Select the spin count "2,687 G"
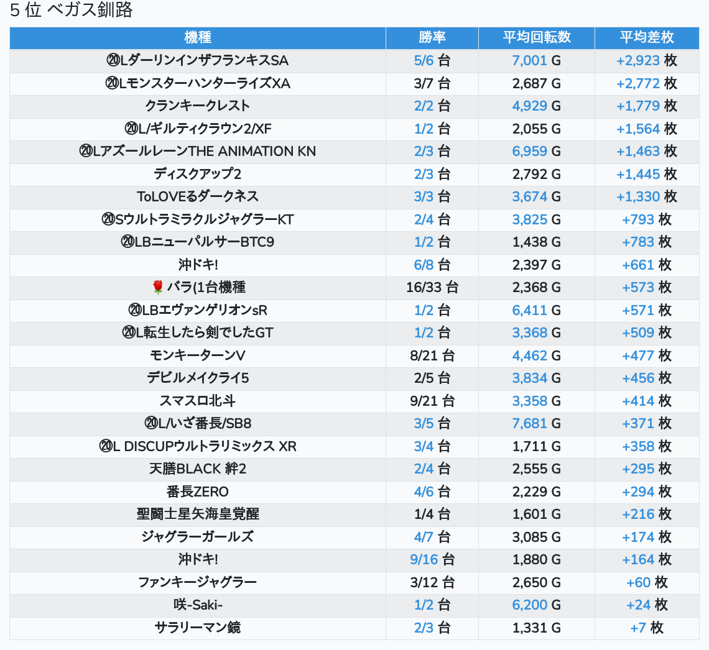This screenshot has height=650, width=709. (537, 83)
